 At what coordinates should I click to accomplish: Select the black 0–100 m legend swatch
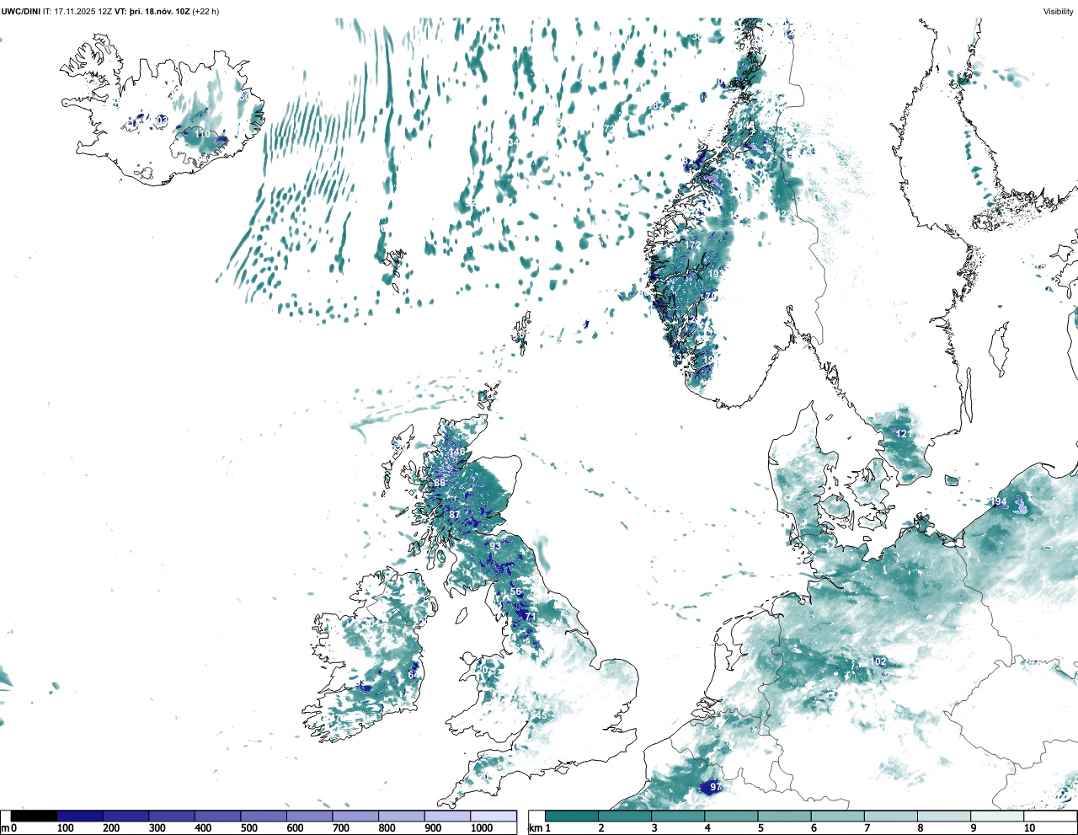point(34,816)
